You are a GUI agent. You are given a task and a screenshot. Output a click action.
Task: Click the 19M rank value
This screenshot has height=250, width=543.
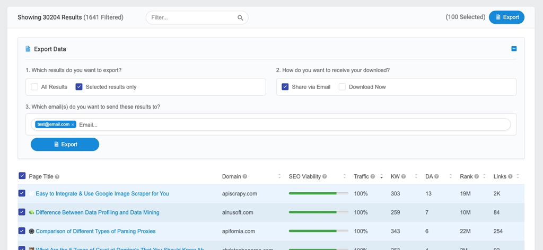465,194
